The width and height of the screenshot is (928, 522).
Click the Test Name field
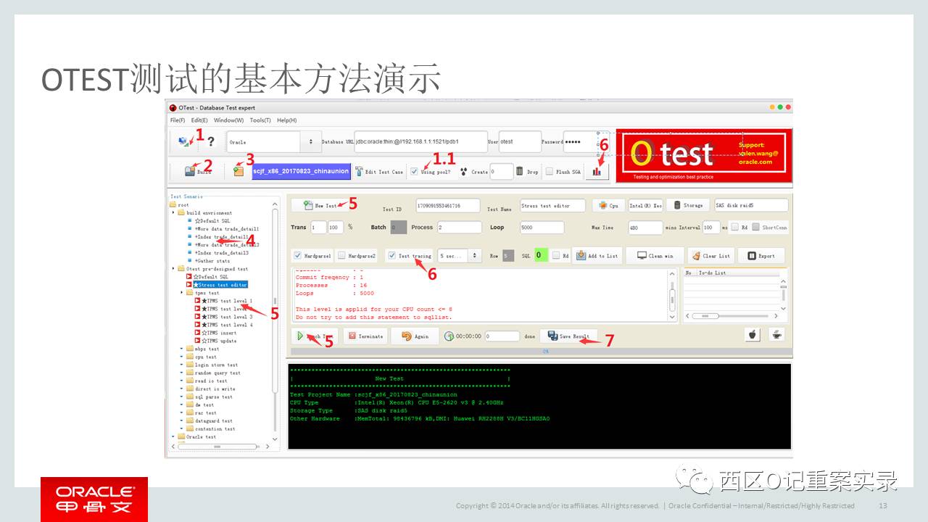[554, 206]
